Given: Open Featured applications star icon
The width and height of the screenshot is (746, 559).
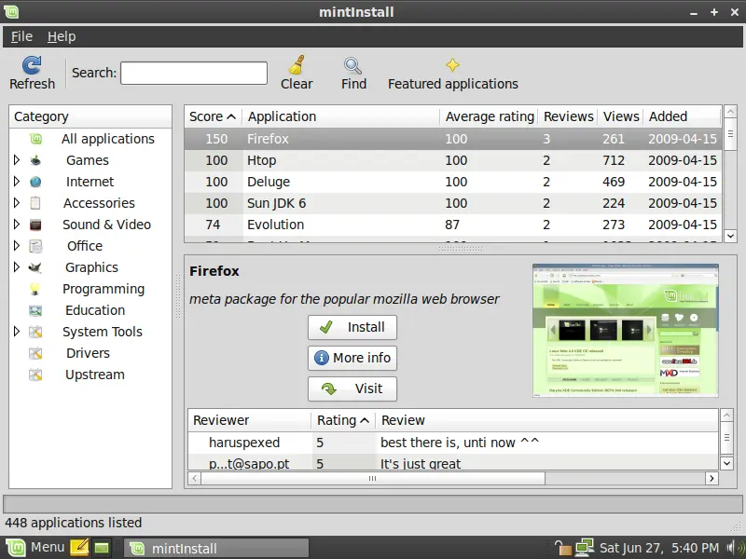Looking at the screenshot, I should pos(452,65).
